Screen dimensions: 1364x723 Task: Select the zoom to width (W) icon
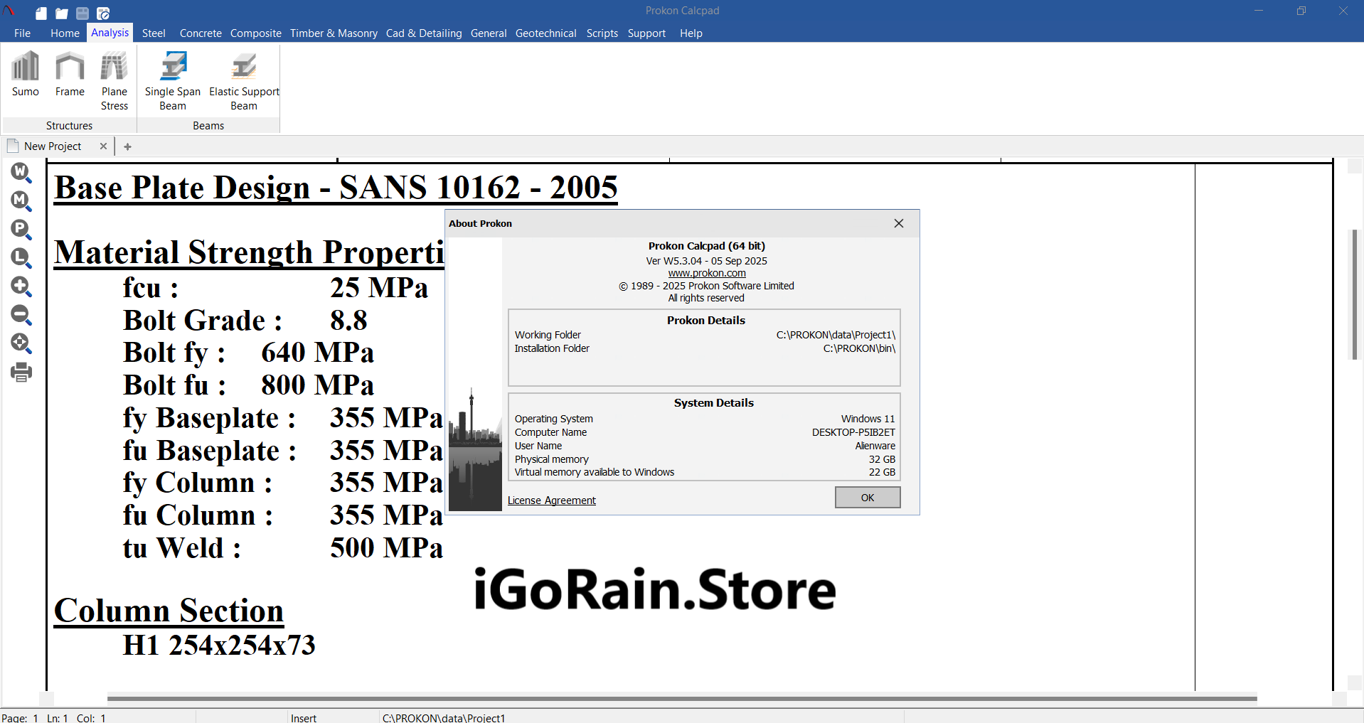pyautogui.click(x=21, y=172)
